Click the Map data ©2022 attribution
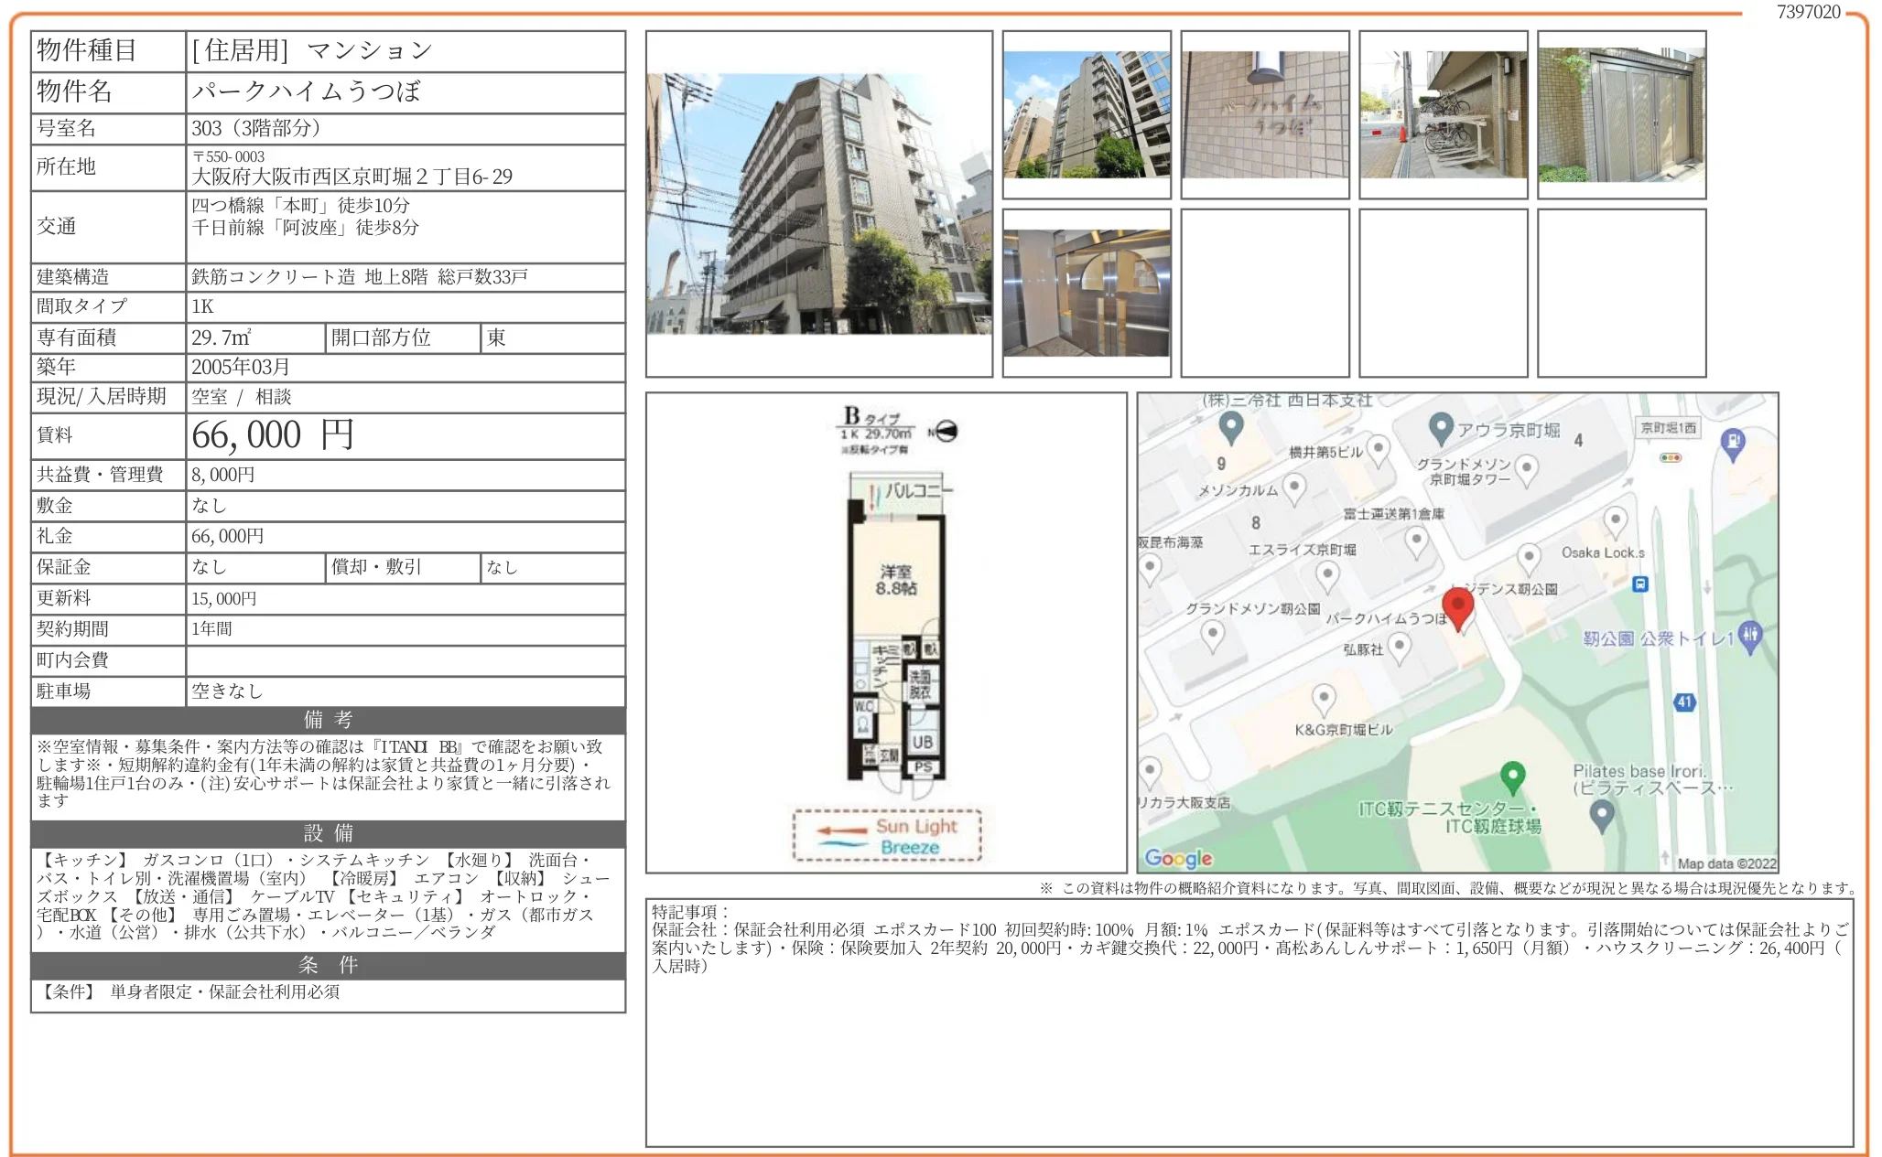 (1726, 863)
